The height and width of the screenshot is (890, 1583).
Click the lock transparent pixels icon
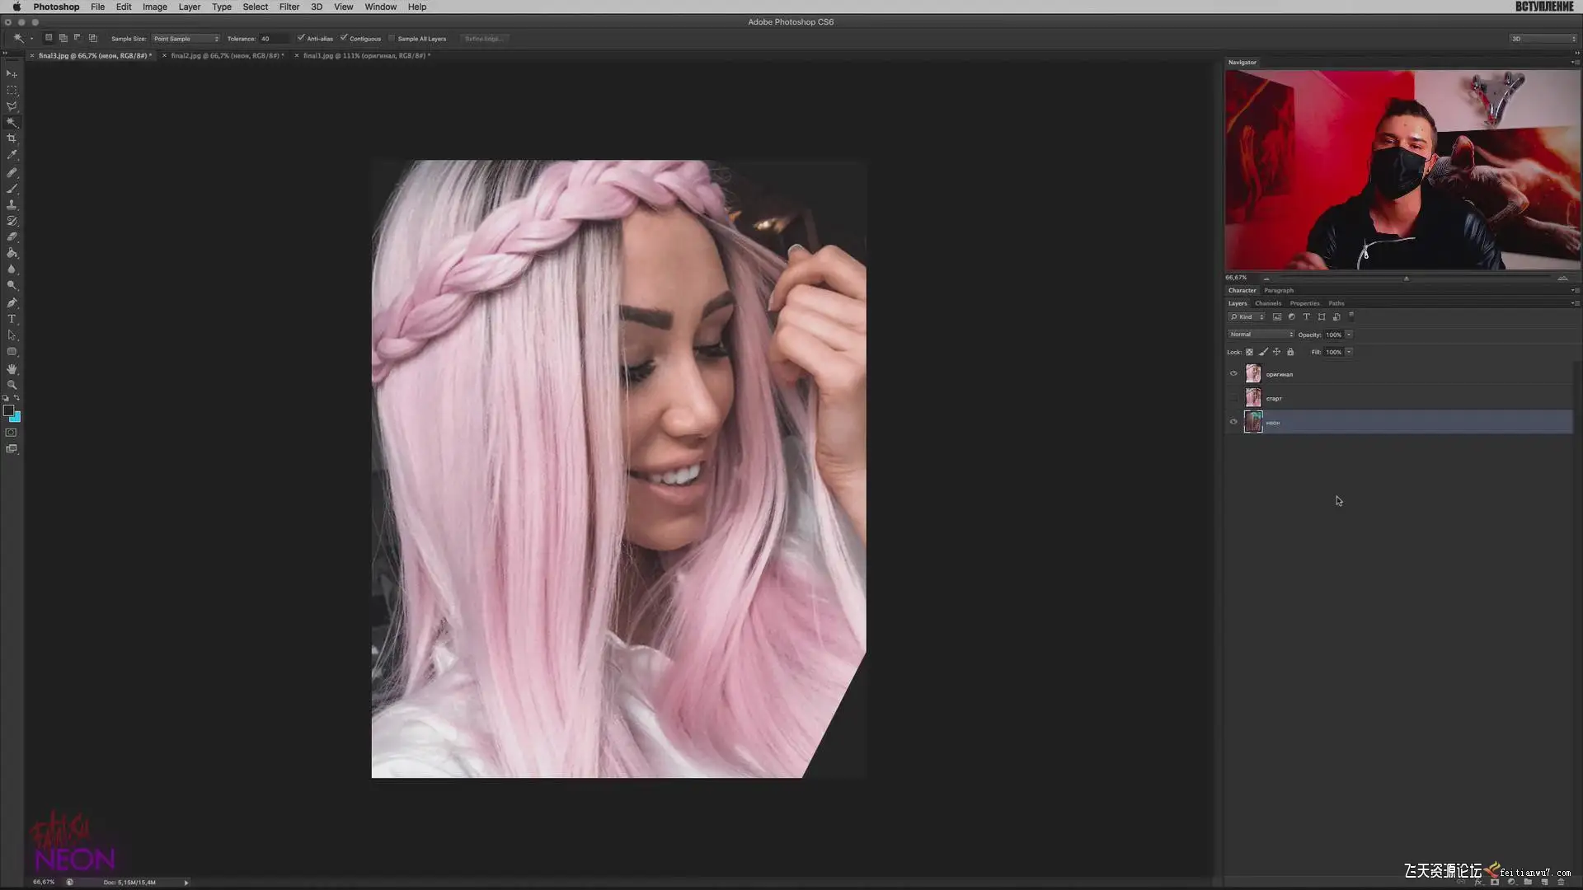[x=1249, y=352]
